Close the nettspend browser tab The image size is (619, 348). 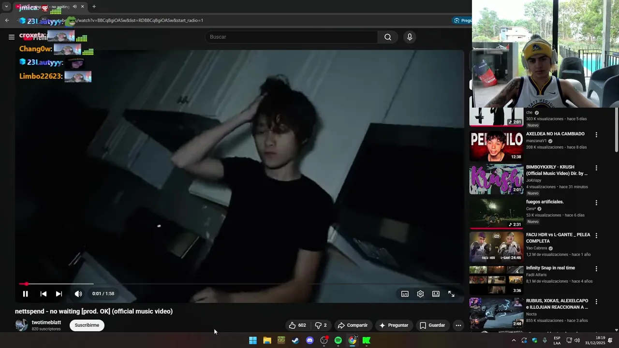point(82,7)
